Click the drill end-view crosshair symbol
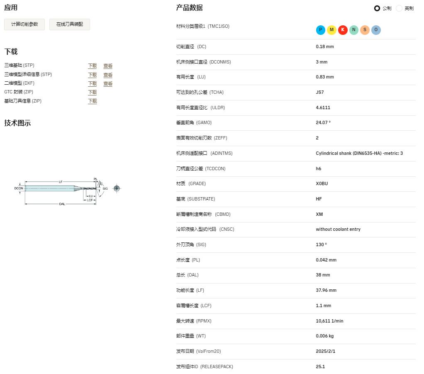424x374 pixels. tap(117, 188)
